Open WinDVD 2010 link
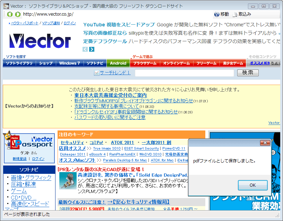Viewport: 283px width, 221px height. [x=151, y=154]
